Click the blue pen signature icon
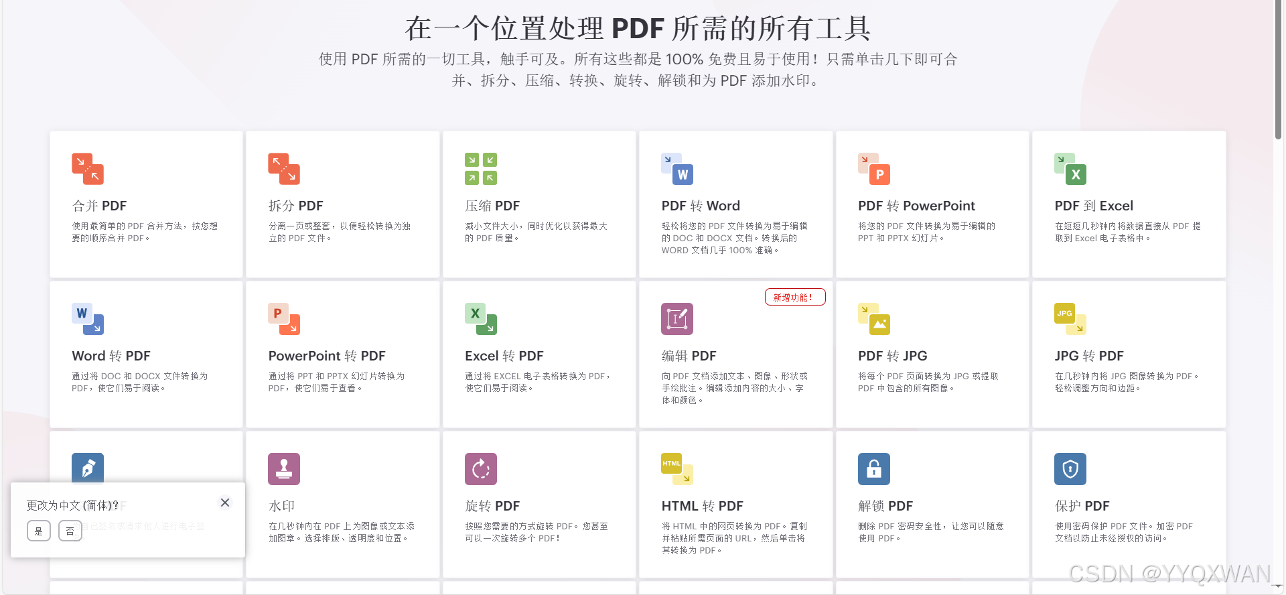Image resolution: width=1286 pixels, height=595 pixels. 88,468
